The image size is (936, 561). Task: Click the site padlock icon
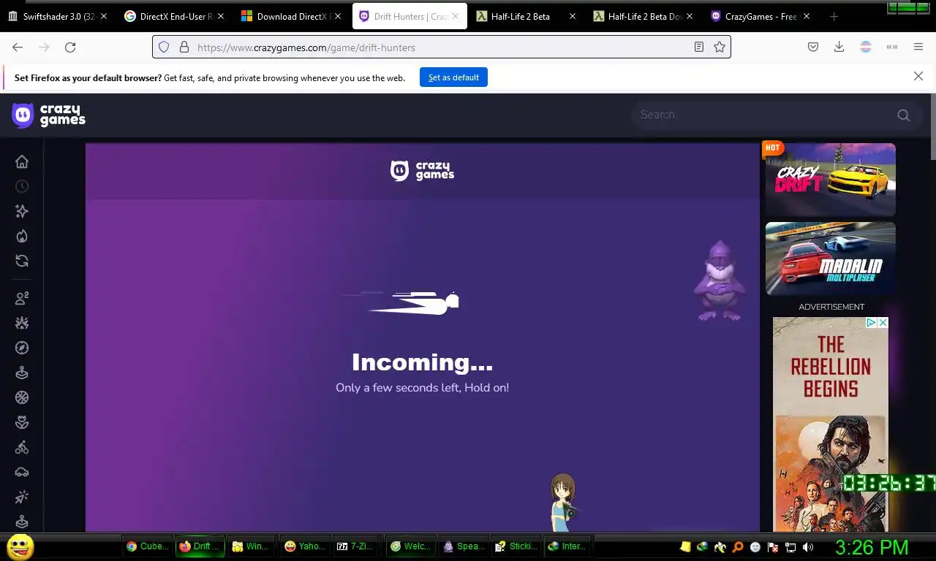click(x=184, y=47)
